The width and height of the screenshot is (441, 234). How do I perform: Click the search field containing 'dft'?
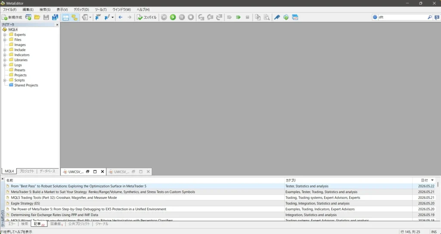[x=402, y=17]
